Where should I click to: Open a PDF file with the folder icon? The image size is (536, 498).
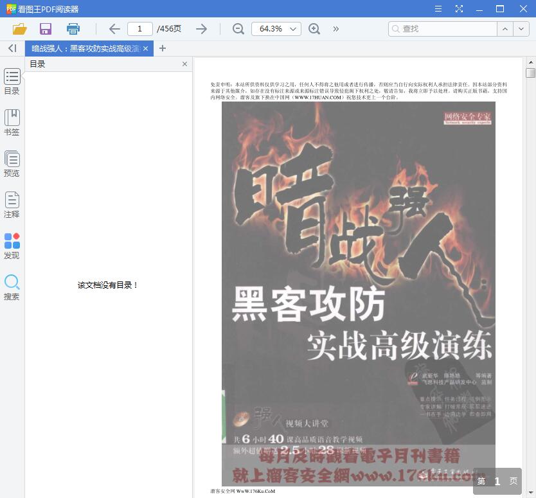click(x=19, y=29)
